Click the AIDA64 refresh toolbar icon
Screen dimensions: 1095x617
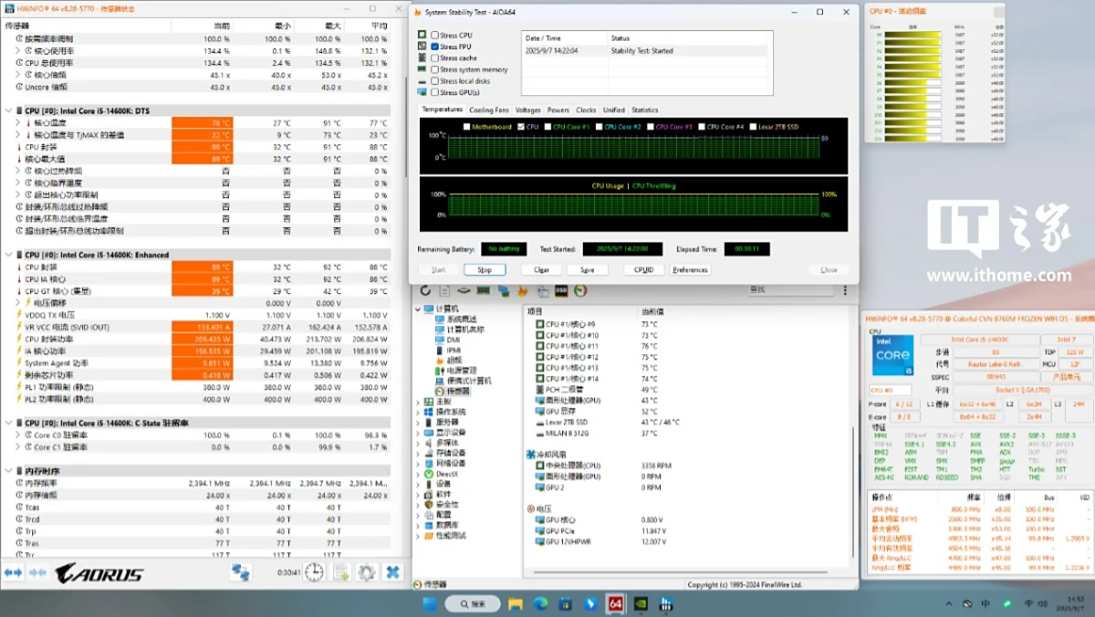click(x=425, y=291)
